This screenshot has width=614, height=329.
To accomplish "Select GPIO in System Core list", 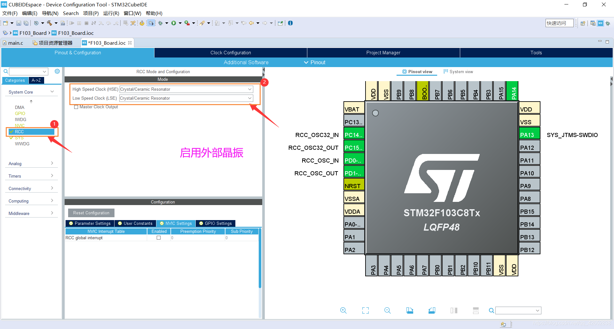I will click(20, 113).
